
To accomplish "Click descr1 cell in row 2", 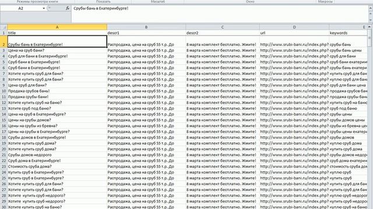I will pos(146,41).
